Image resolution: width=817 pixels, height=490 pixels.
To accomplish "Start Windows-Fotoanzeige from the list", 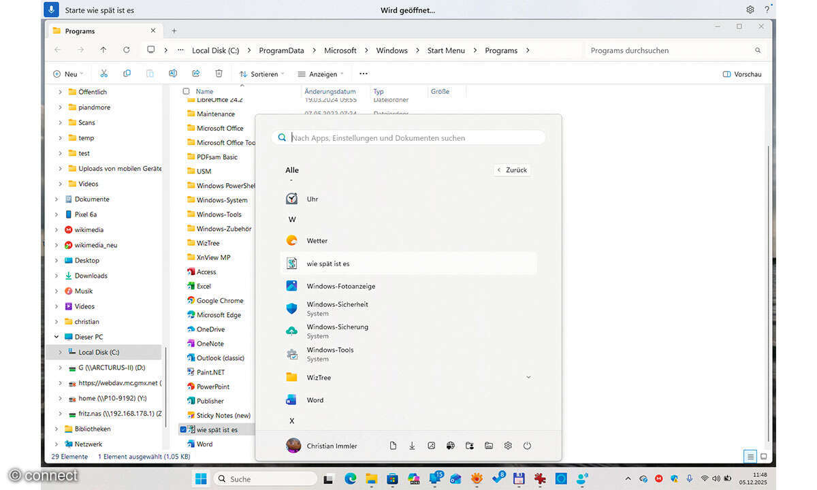I will (340, 286).
